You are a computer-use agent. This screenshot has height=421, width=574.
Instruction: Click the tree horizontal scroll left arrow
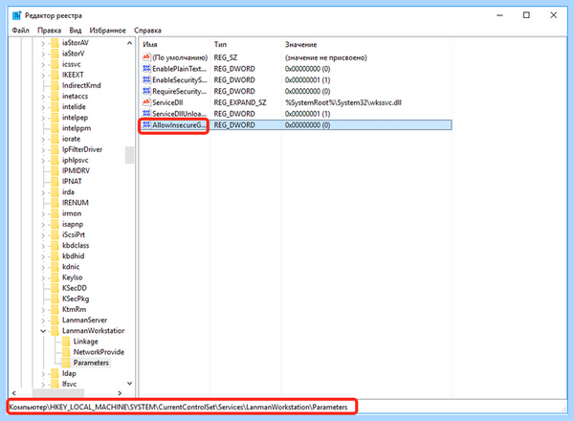click(14, 393)
